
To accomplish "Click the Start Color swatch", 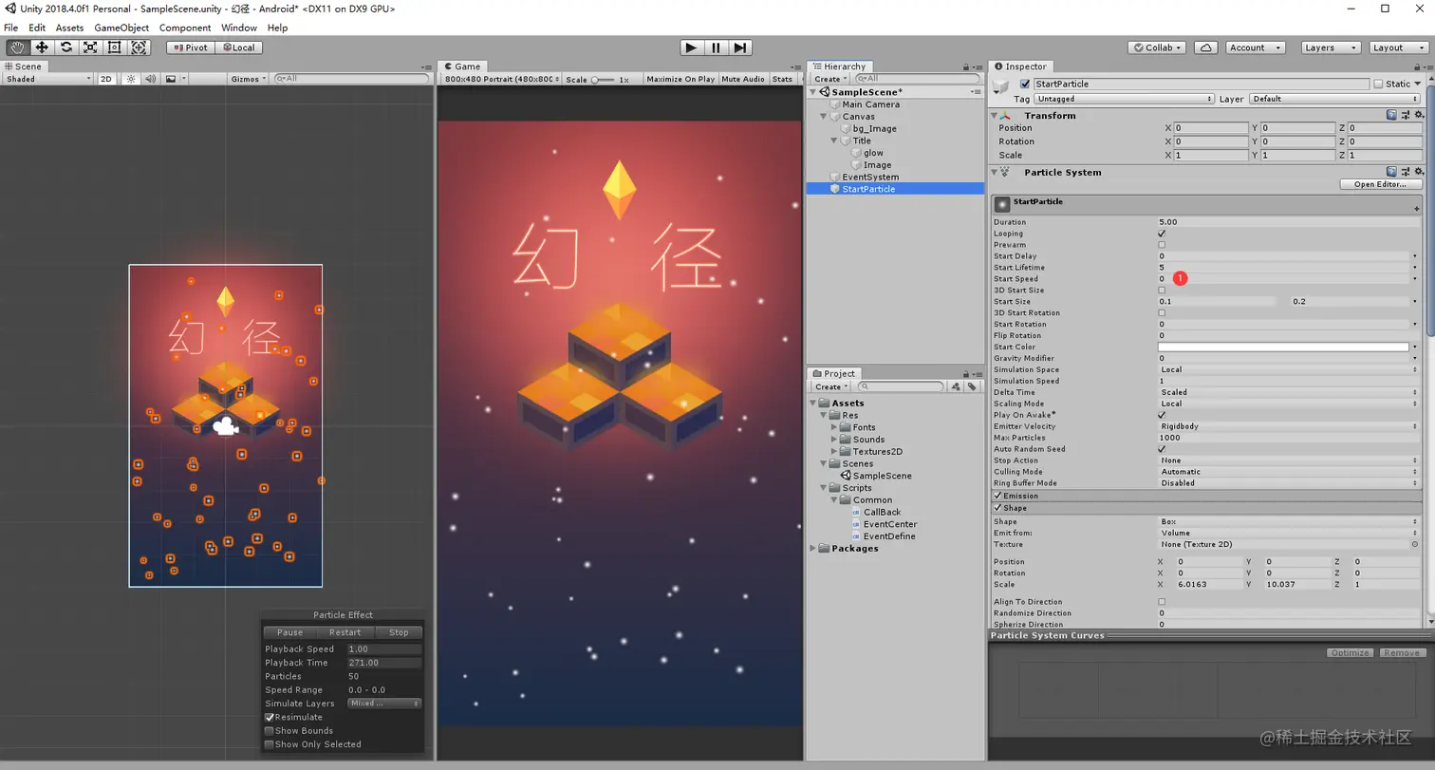I will [1283, 347].
